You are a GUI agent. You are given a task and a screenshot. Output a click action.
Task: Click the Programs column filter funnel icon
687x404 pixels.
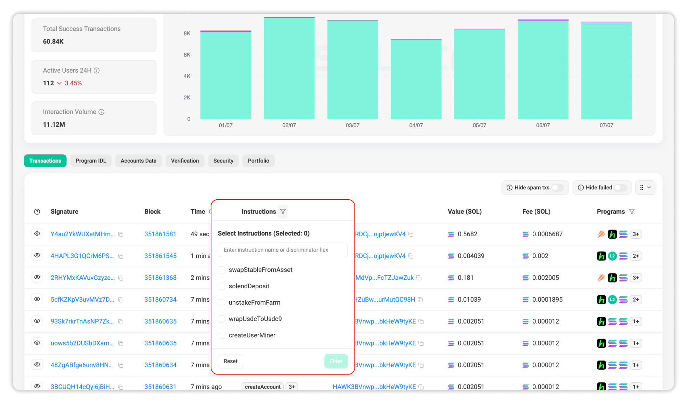pyautogui.click(x=632, y=212)
